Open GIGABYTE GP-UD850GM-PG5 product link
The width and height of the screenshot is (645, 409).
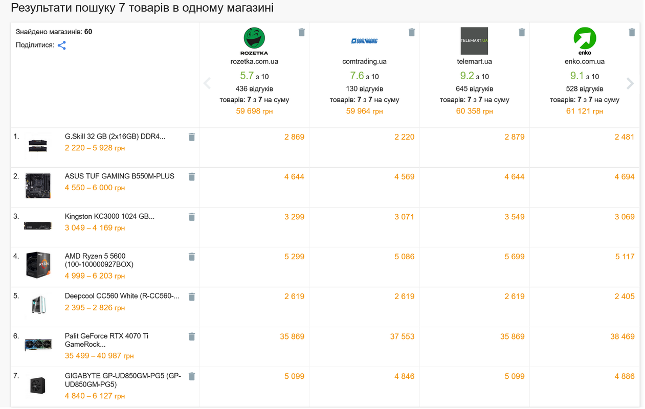123,380
